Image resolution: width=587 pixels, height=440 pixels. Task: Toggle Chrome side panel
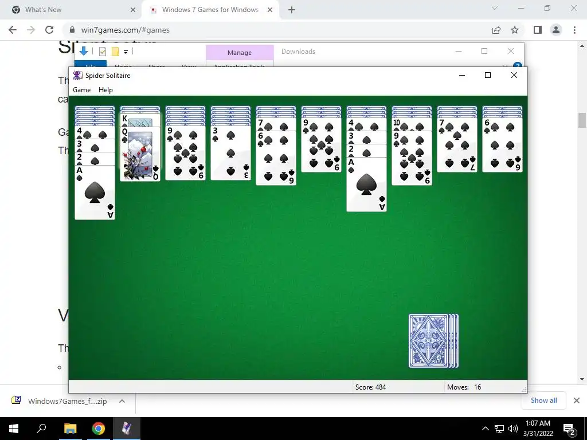[538, 30]
